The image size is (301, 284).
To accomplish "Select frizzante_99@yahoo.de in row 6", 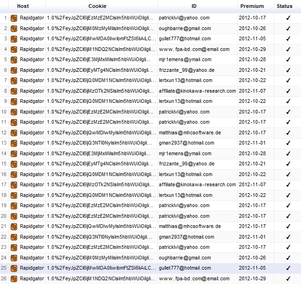I will [x=187, y=70].
